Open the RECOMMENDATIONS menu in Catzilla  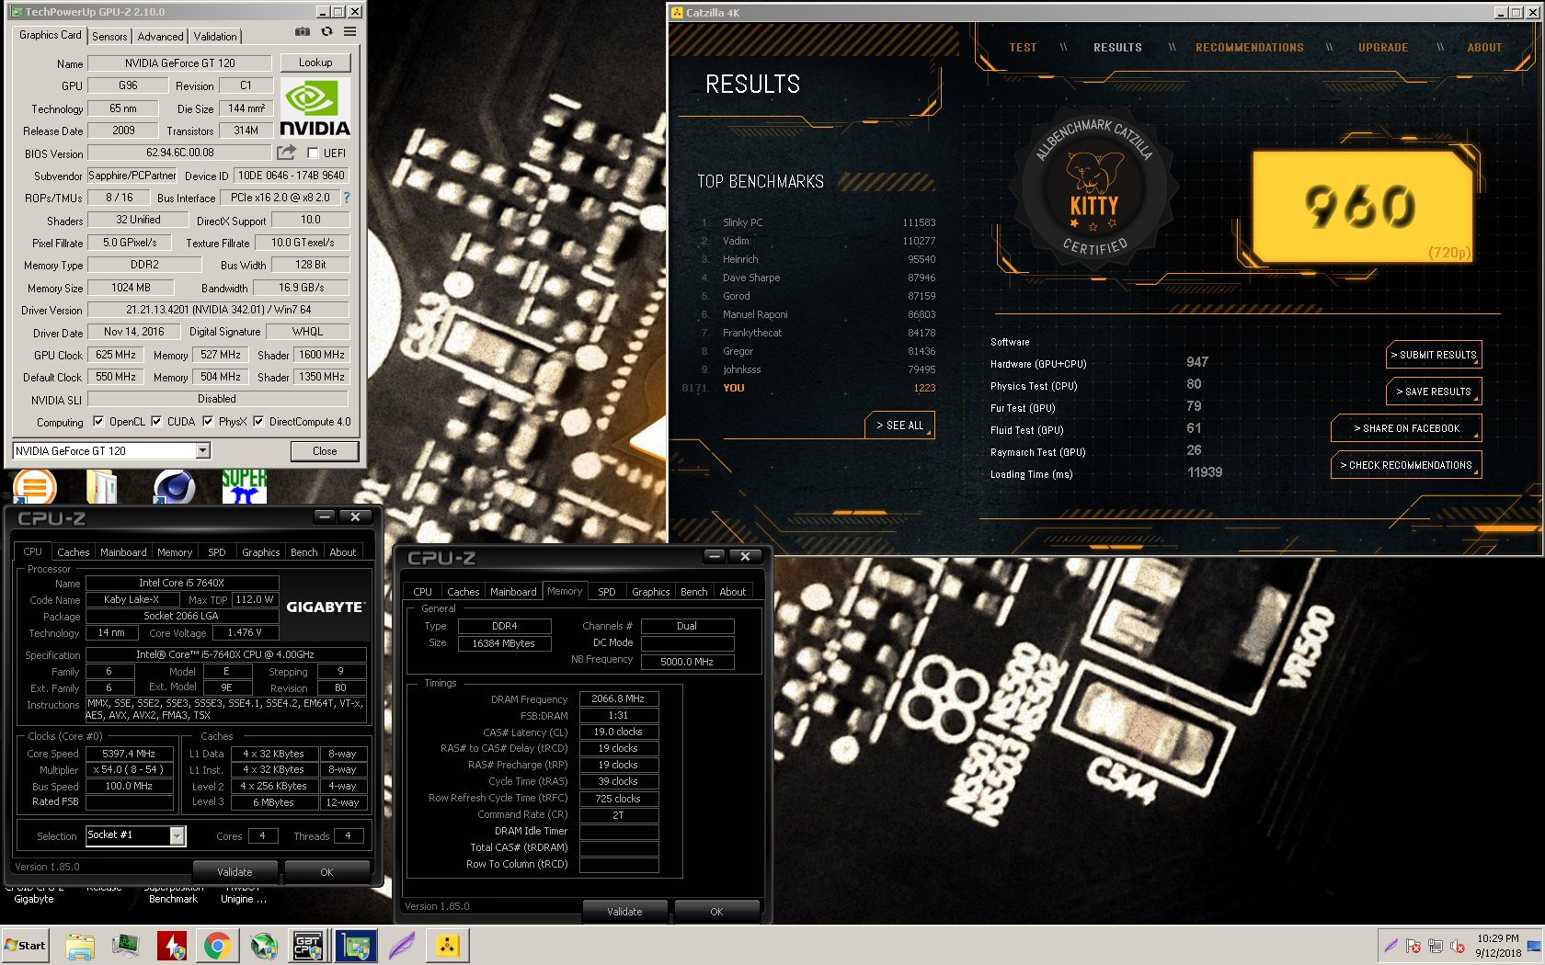pyautogui.click(x=1249, y=48)
